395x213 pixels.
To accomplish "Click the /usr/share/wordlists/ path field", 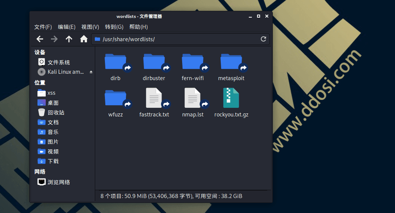I will click(180, 39).
